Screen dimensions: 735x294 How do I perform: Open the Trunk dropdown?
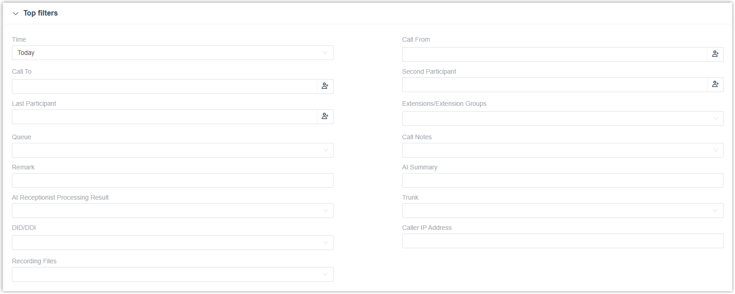(x=563, y=211)
